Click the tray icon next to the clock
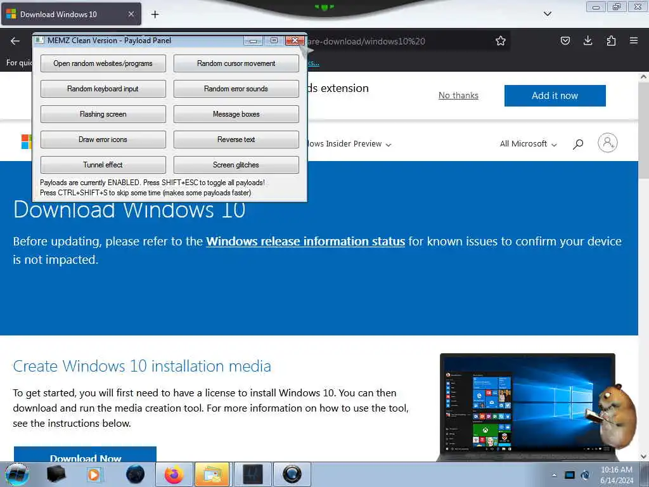Image resolution: width=649 pixels, height=487 pixels. pyautogui.click(x=585, y=475)
